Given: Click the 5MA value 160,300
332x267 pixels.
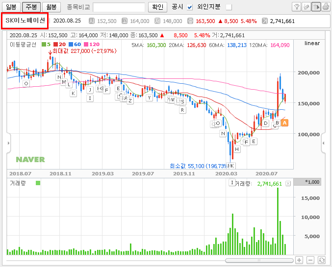Looking at the screenshot, I should click(156, 45).
